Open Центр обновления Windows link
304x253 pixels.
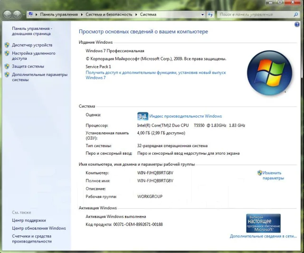(x=39, y=228)
